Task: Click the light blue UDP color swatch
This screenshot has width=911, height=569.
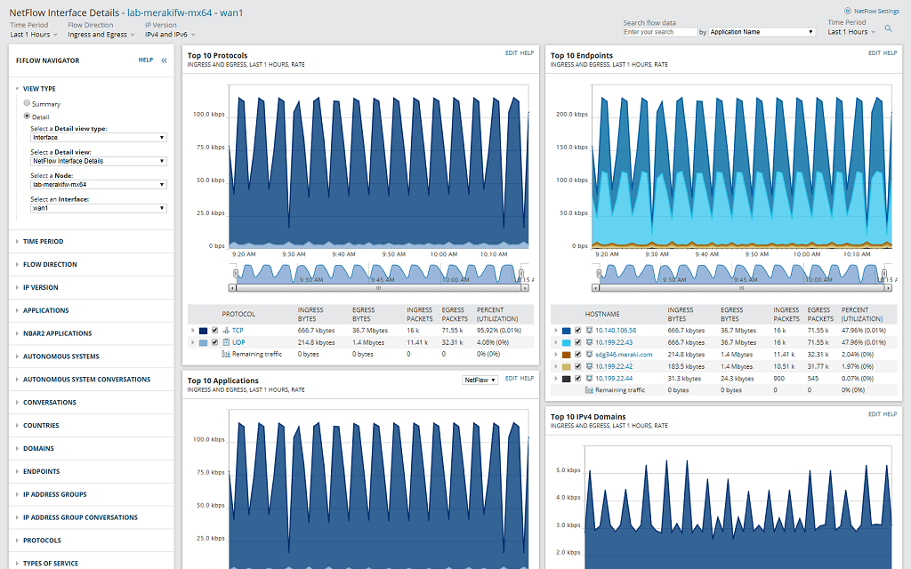Action: pos(204,343)
